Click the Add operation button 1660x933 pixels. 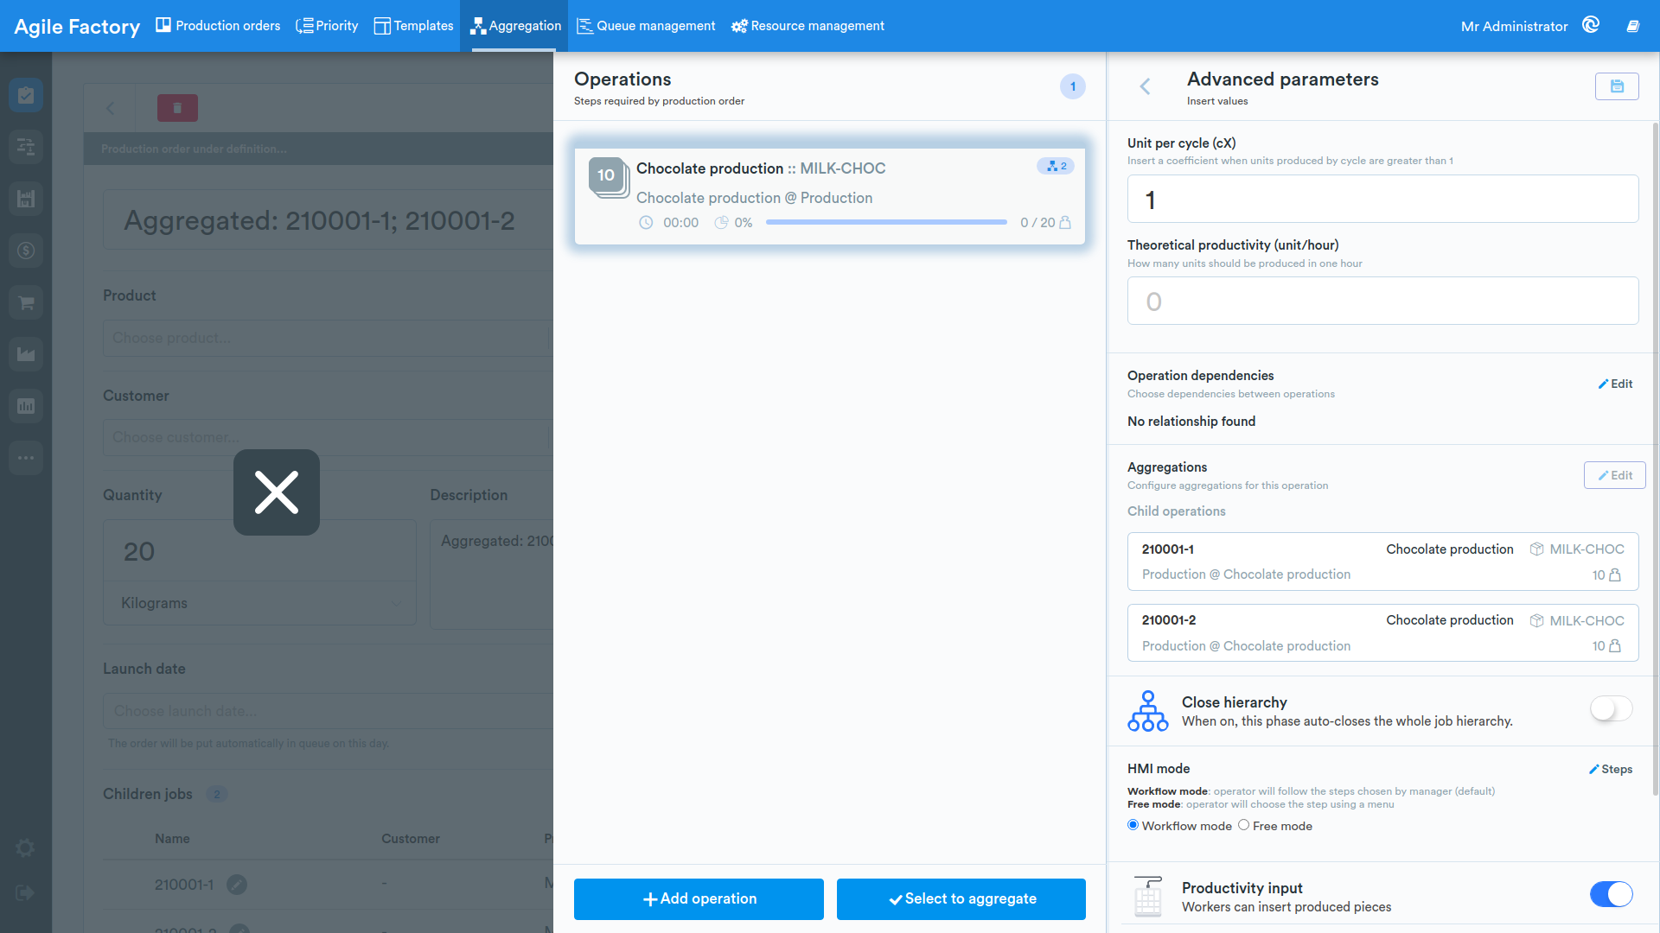coord(699,899)
